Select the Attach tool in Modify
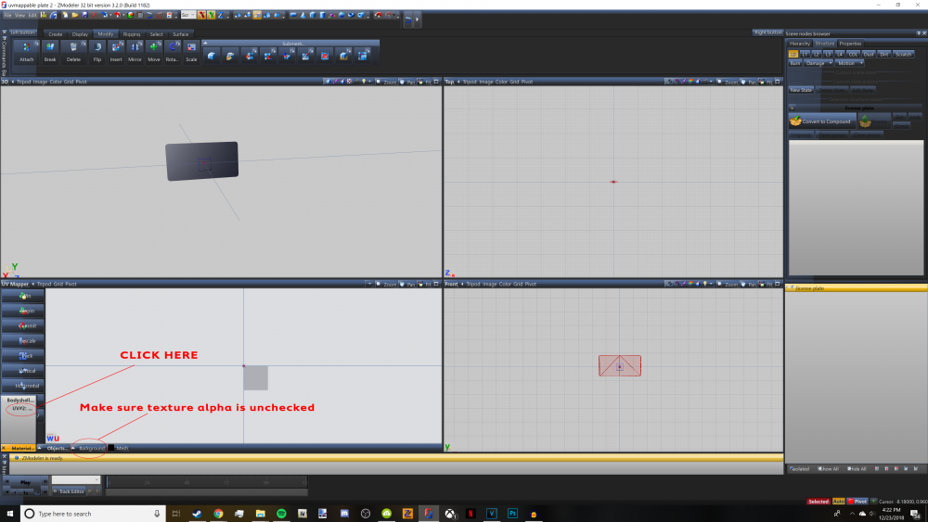The image size is (928, 522). (x=26, y=51)
